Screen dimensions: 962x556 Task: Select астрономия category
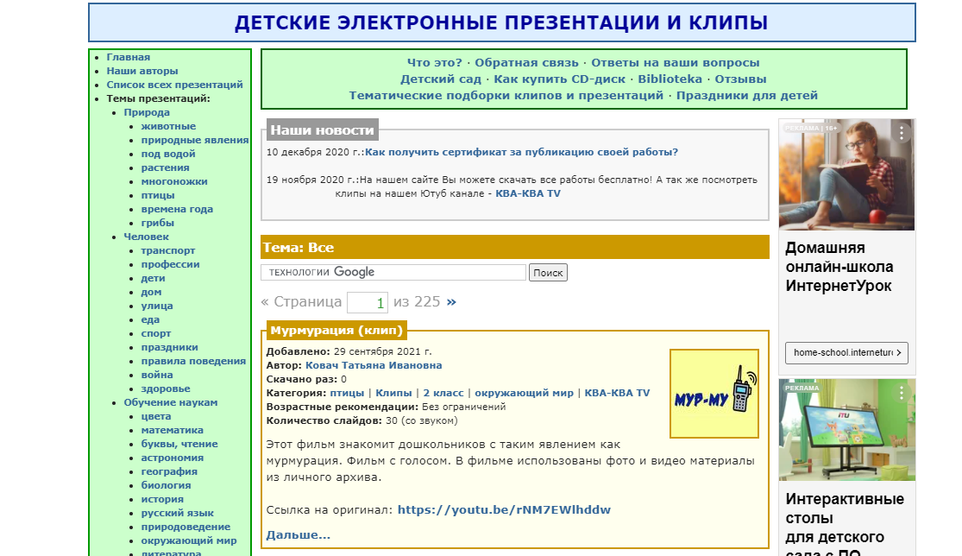(x=173, y=458)
